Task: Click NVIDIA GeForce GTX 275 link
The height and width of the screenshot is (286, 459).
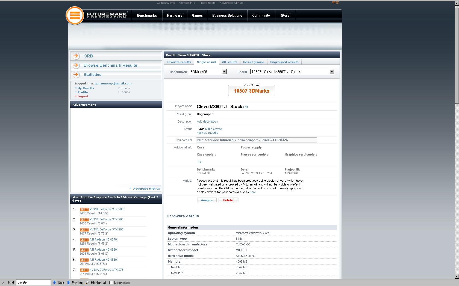Action: (x=106, y=270)
